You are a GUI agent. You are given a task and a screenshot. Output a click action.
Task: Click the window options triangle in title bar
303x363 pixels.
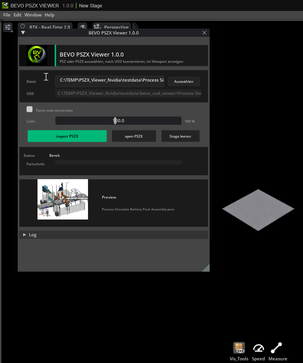coord(23,33)
